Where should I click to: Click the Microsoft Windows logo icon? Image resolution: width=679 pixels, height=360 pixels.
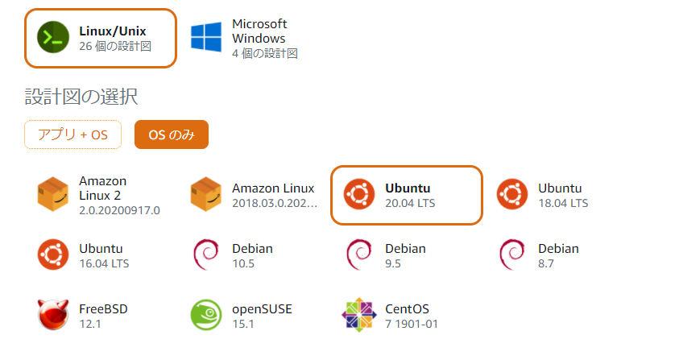point(206,38)
